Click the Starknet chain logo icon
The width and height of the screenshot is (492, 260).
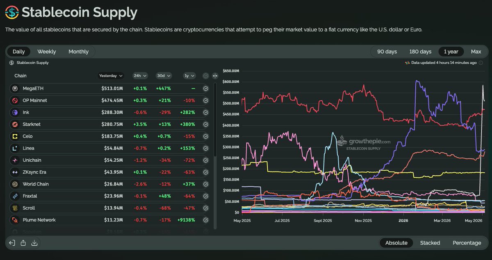point(15,124)
